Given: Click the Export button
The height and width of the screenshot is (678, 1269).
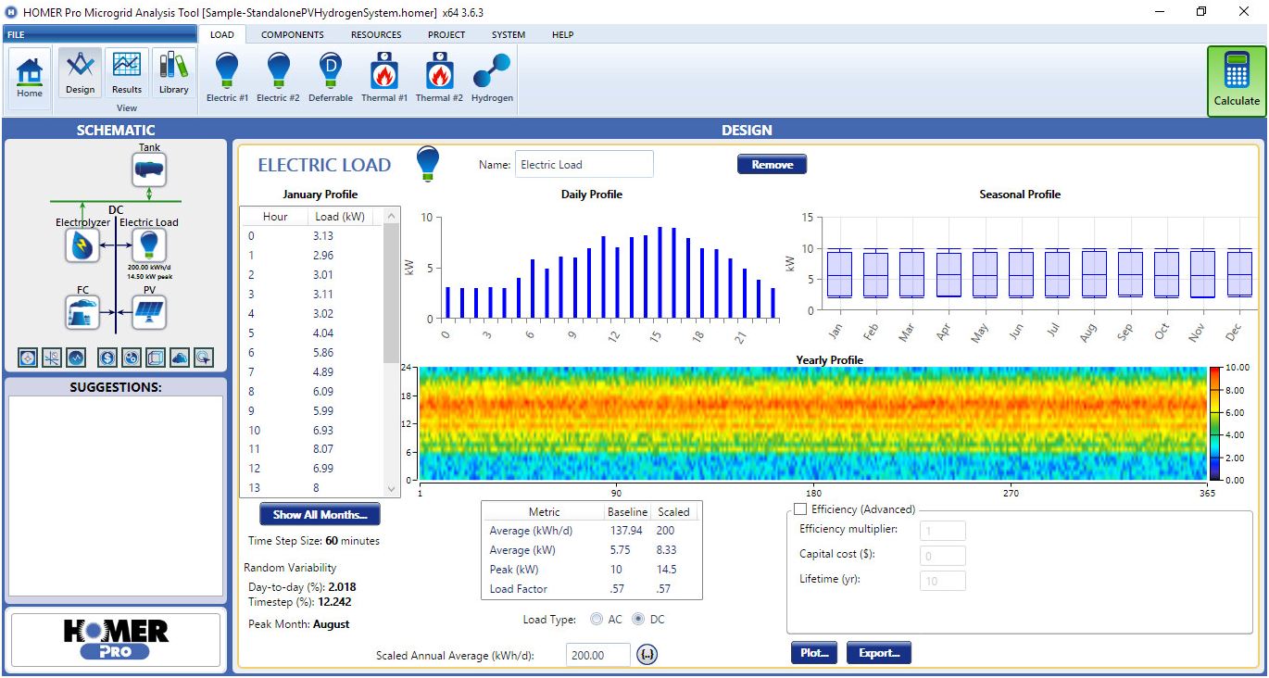Looking at the screenshot, I should pos(878,652).
